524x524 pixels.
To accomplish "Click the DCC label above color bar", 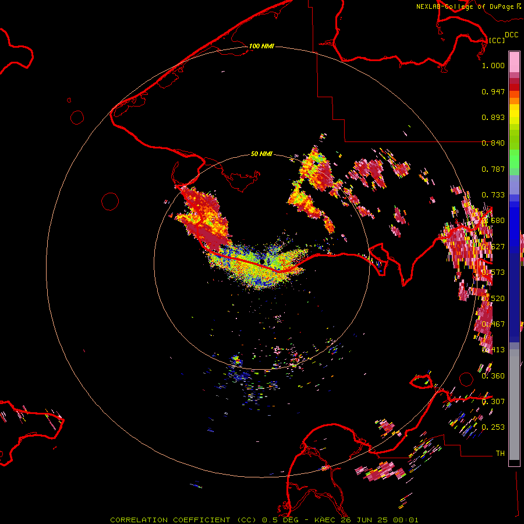I will (x=511, y=35).
